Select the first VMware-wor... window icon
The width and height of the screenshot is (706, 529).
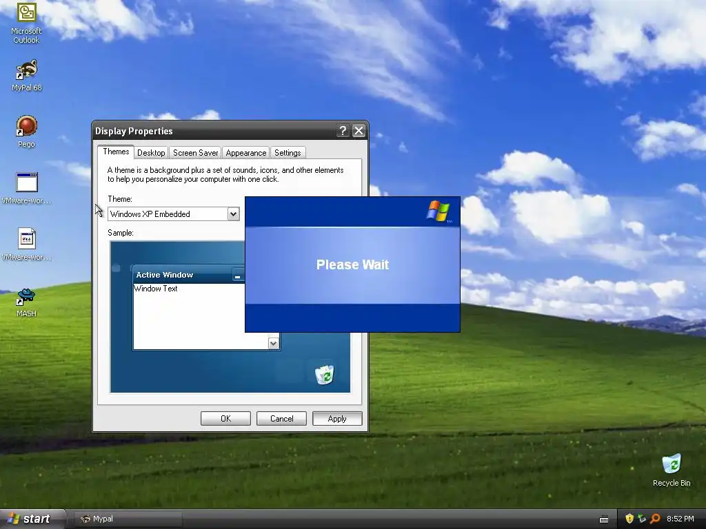point(27,189)
